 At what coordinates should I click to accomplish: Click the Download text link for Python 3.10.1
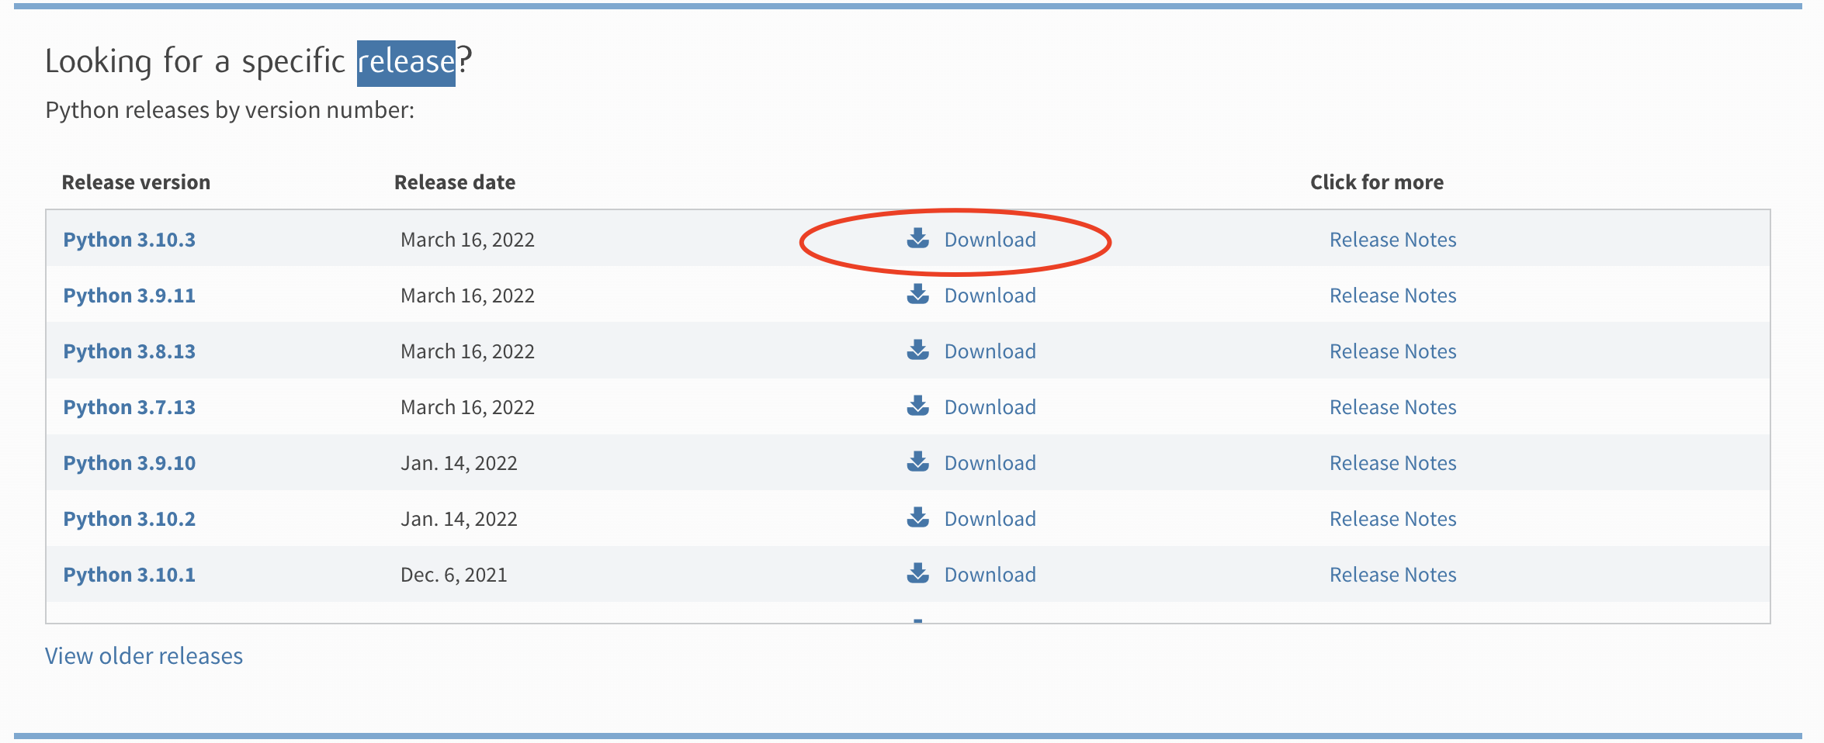pos(990,575)
